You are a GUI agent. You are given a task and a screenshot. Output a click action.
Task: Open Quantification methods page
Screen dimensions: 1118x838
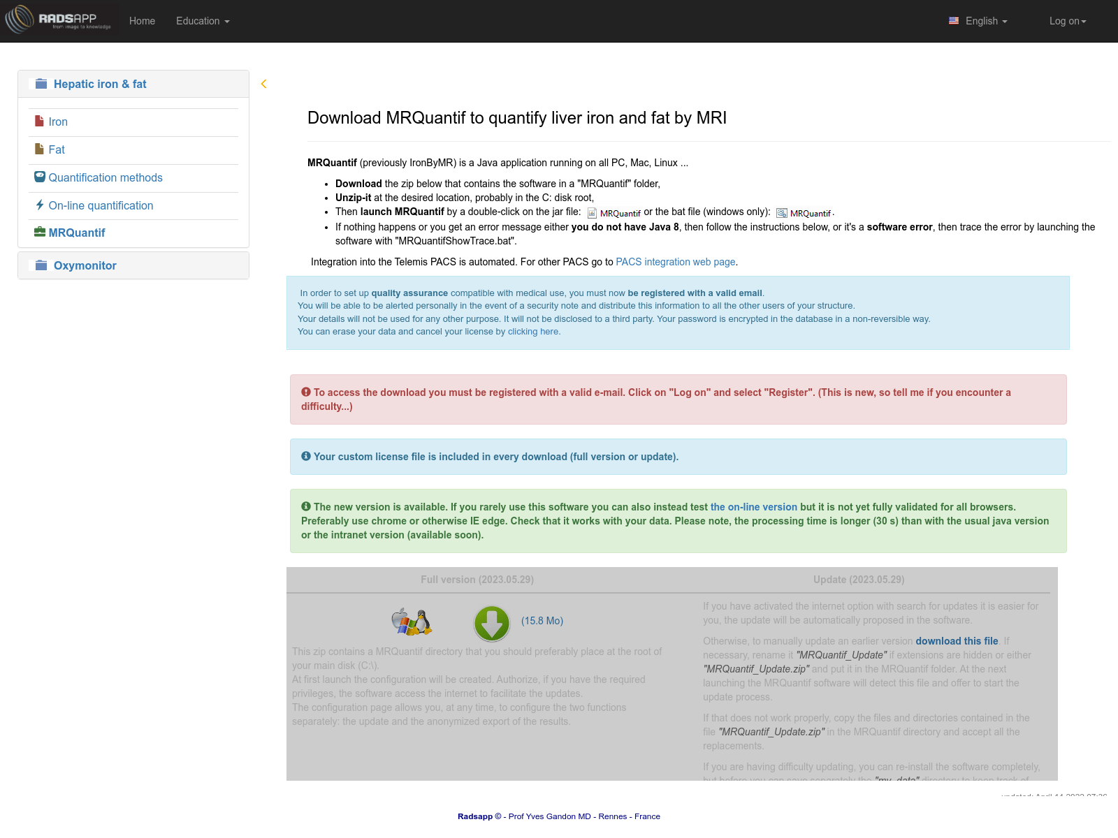pyautogui.click(x=106, y=177)
